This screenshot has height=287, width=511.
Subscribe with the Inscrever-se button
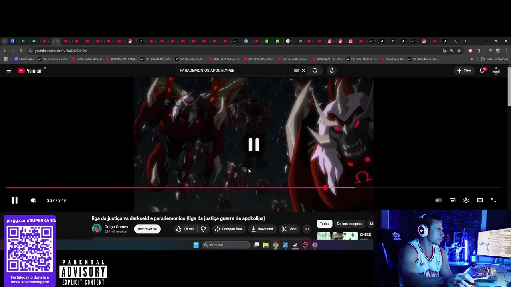coord(147,229)
